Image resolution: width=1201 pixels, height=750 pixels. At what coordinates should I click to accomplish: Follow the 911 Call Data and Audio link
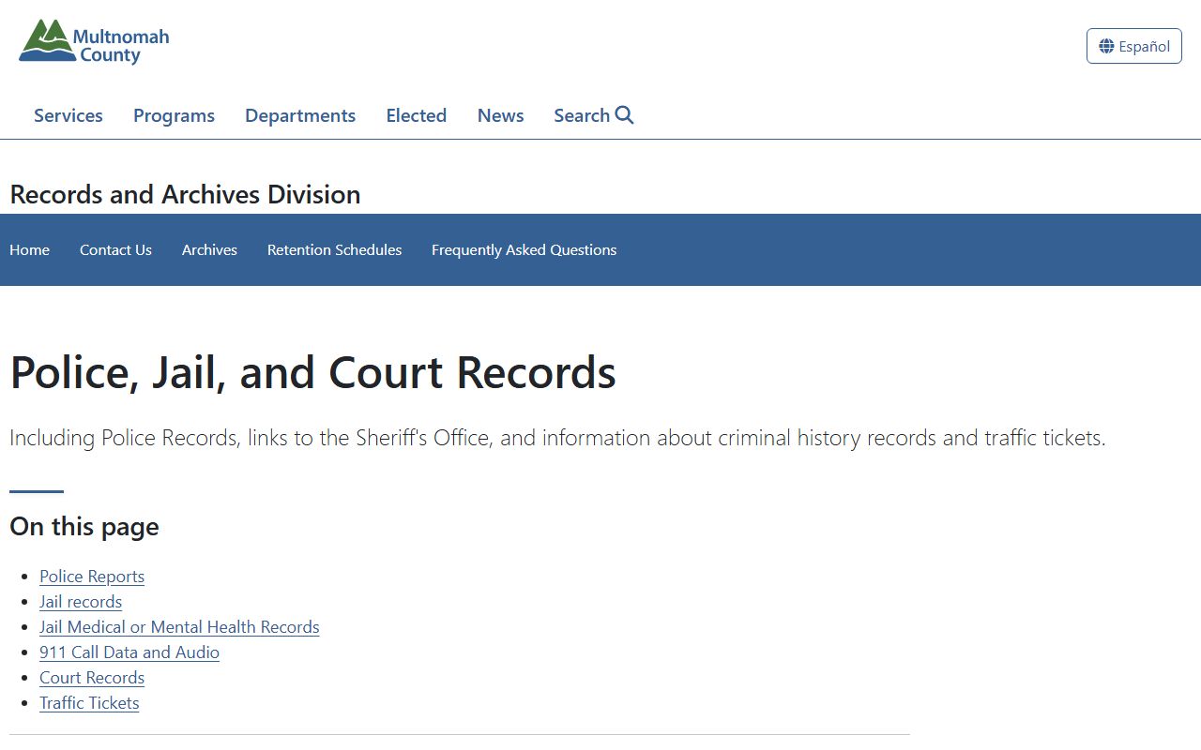coord(129,652)
